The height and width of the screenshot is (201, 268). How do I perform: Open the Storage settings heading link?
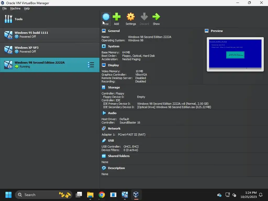point(114,87)
